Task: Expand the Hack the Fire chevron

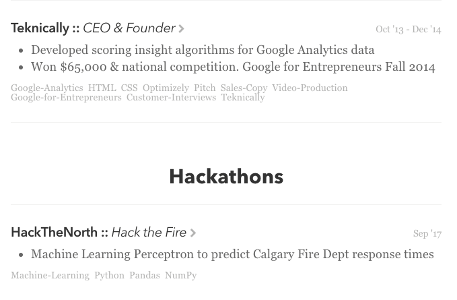Action: pyautogui.click(x=192, y=233)
